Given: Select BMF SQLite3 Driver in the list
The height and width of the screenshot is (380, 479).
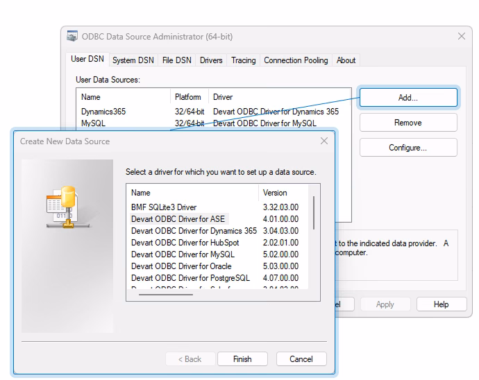Looking at the screenshot, I should coord(164,207).
